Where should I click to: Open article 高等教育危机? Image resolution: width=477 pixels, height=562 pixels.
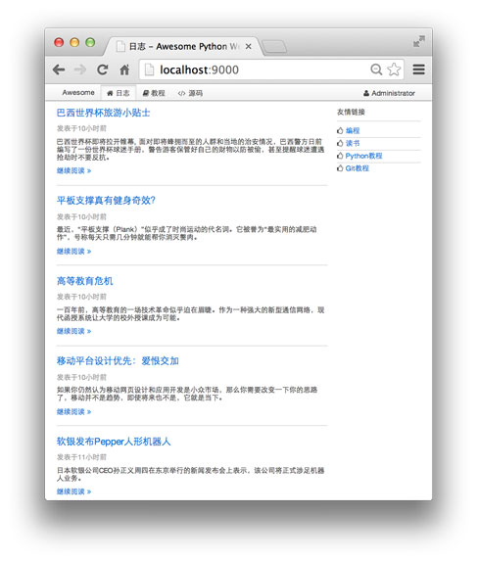coord(84,281)
